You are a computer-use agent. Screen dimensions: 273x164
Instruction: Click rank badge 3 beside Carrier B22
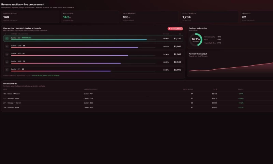pos(7,54)
